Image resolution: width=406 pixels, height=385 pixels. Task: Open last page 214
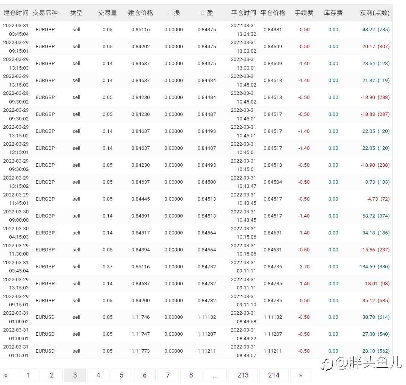click(x=274, y=375)
